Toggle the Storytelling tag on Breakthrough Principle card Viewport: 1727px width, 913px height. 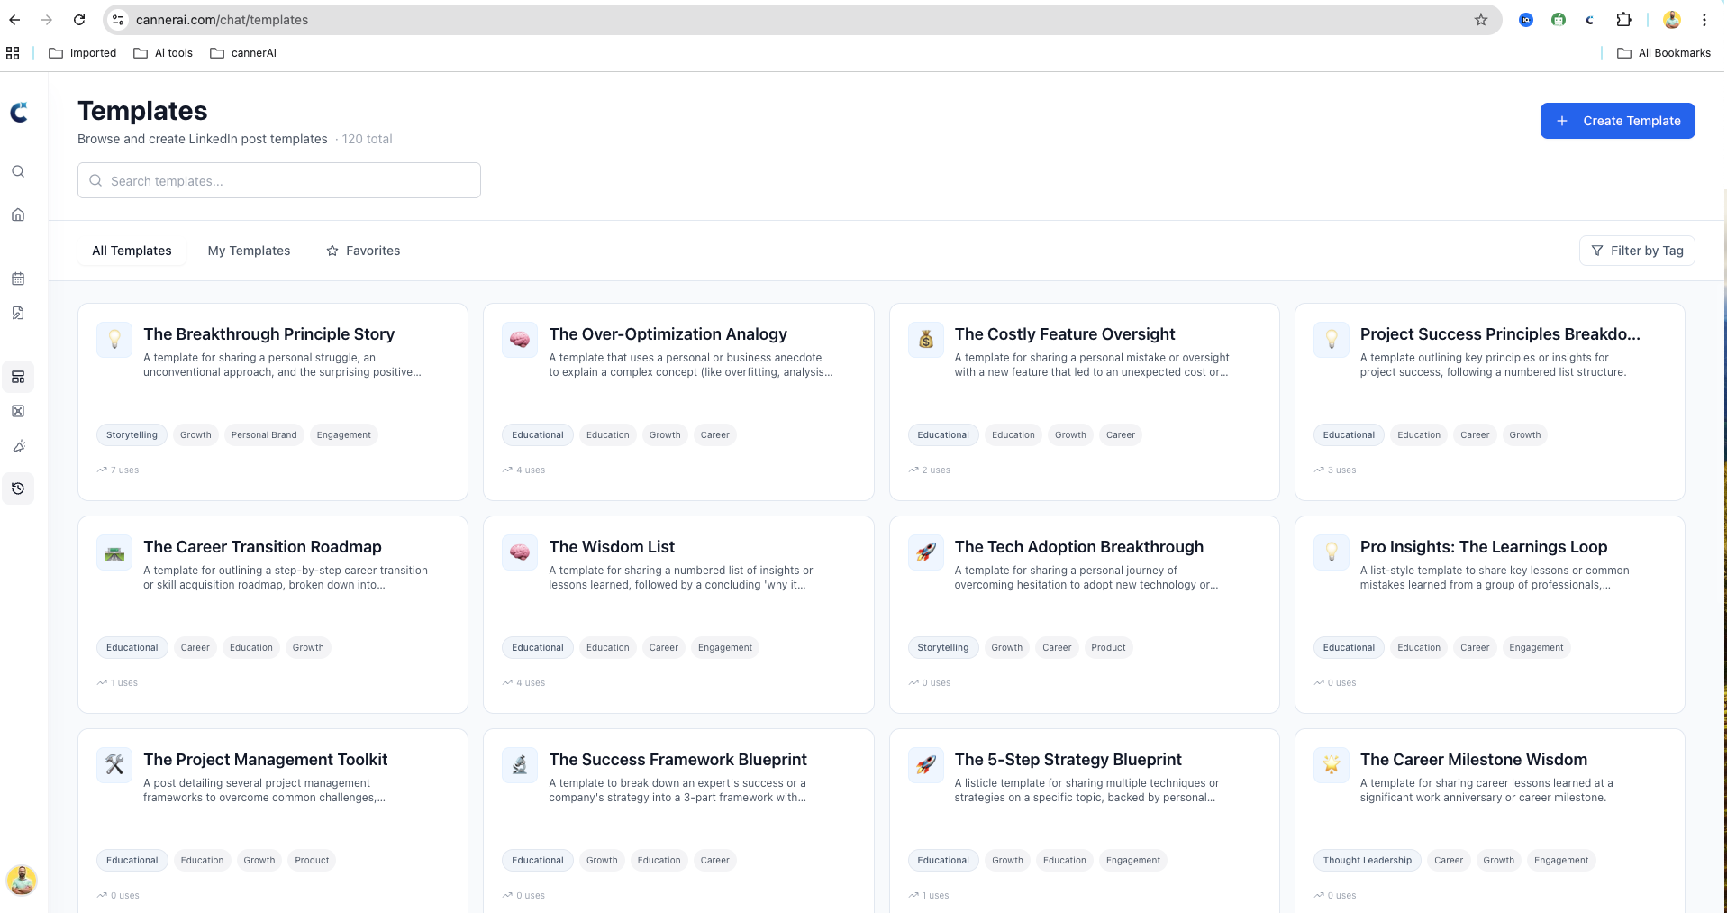tap(131, 434)
